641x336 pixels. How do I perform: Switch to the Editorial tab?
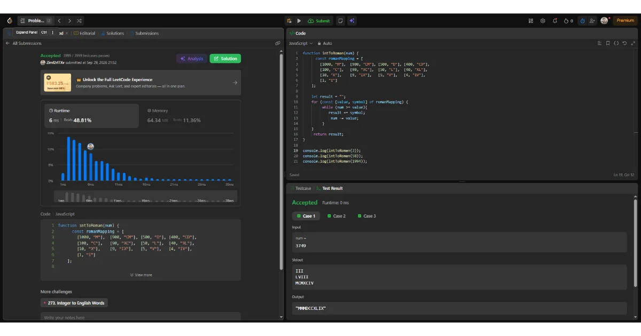(x=84, y=33)
